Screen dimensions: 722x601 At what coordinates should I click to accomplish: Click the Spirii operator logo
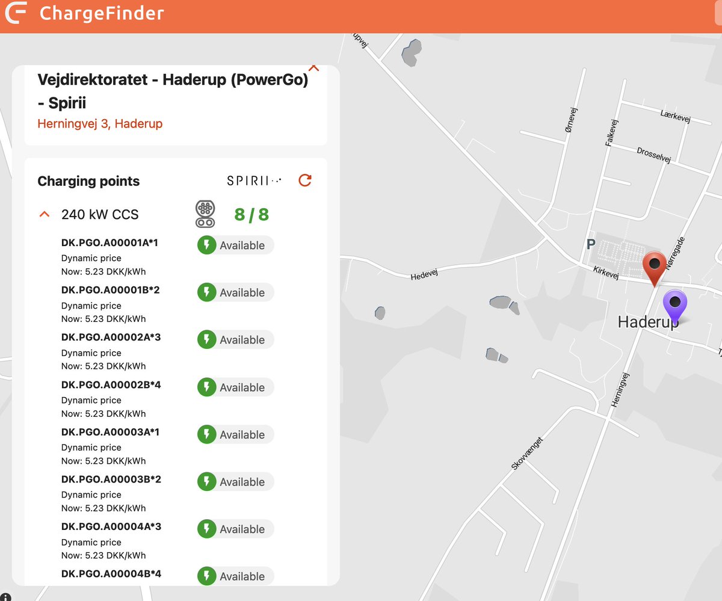pos(254,180)
